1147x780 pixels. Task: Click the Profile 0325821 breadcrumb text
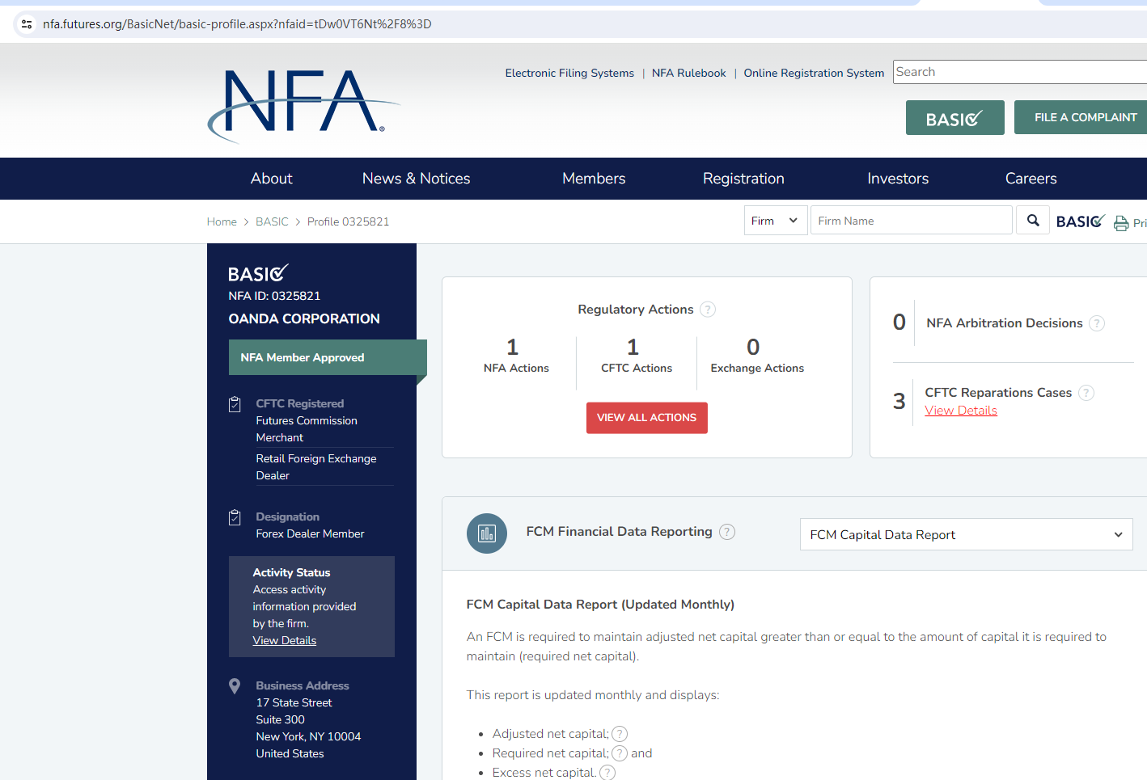(348, 221)
